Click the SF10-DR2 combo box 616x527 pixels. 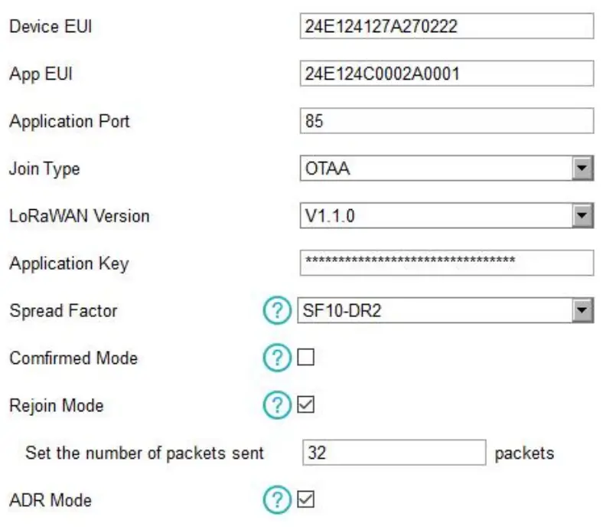coord(432,311)
